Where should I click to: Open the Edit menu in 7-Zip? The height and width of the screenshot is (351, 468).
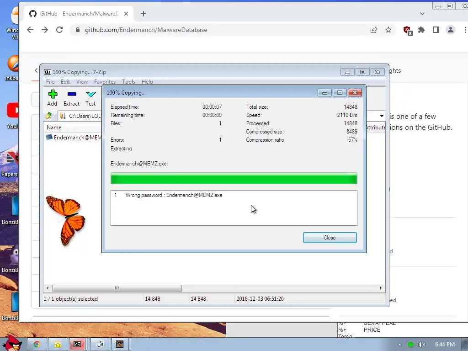pos(65,81)
